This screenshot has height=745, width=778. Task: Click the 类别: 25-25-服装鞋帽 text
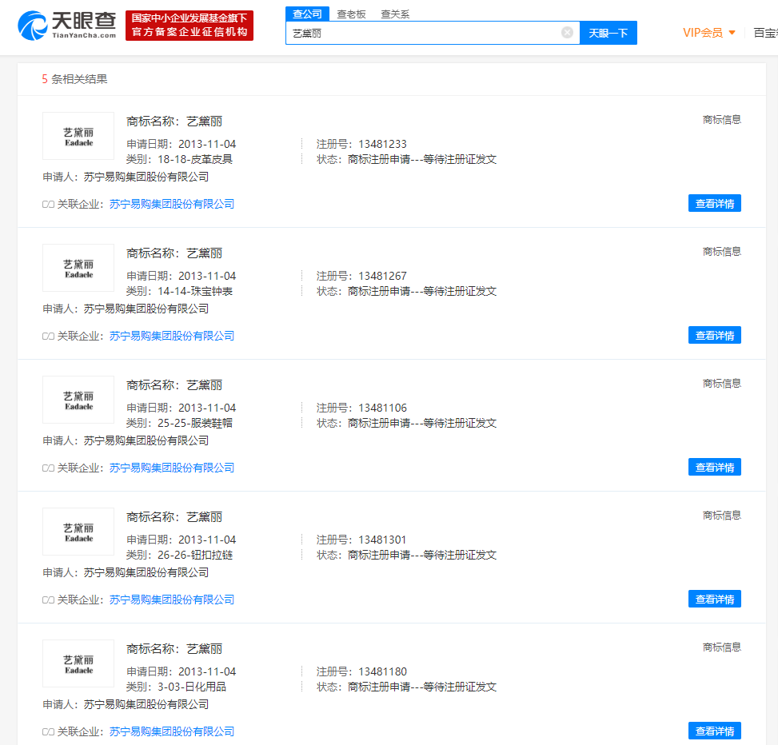pos(179,423)
